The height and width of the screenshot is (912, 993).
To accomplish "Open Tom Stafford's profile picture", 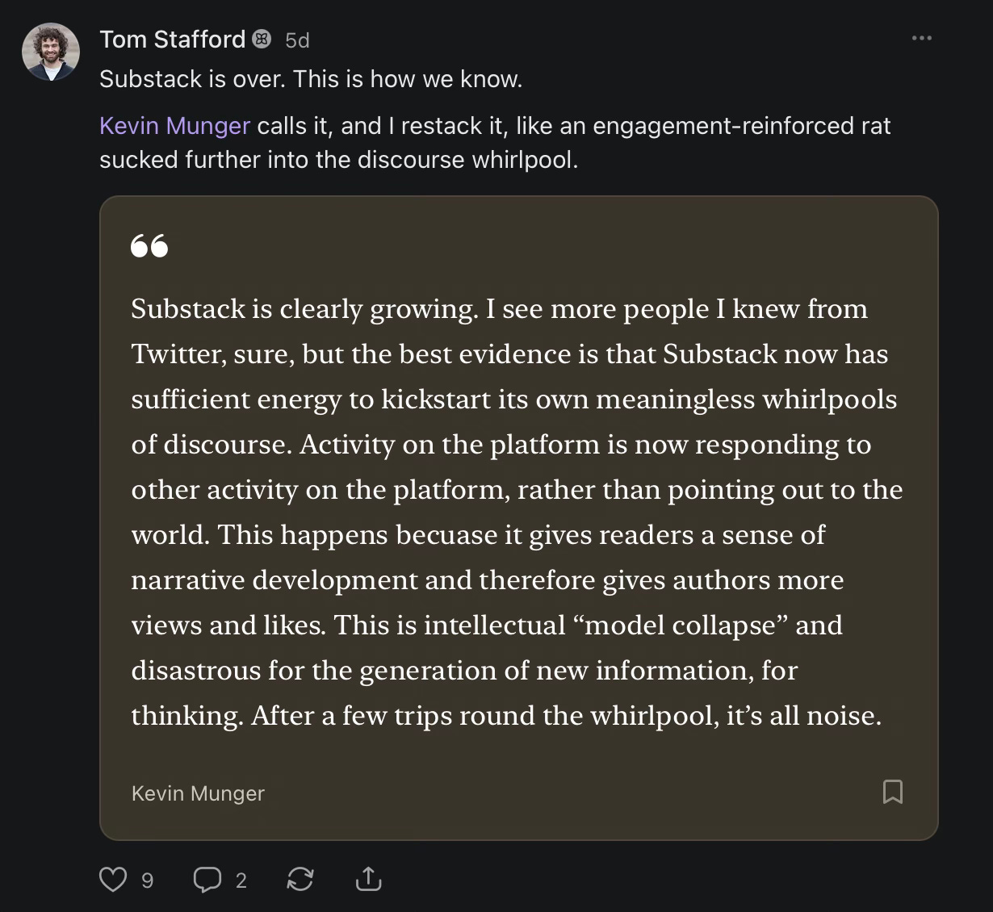I will [x=51, y=52].
